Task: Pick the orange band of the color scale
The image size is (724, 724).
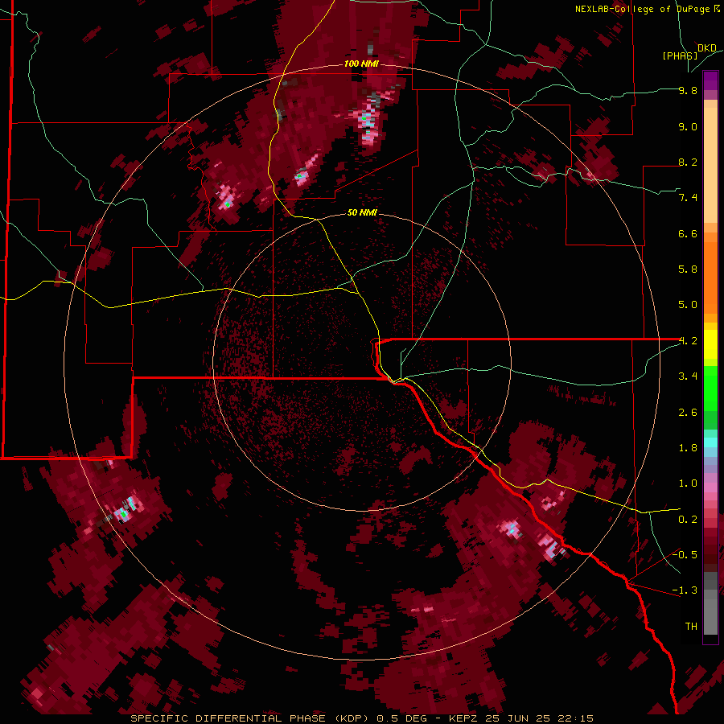Action: point(710,278)
